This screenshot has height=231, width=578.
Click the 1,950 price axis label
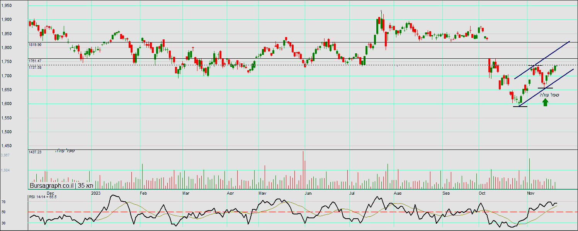(6, 6)
